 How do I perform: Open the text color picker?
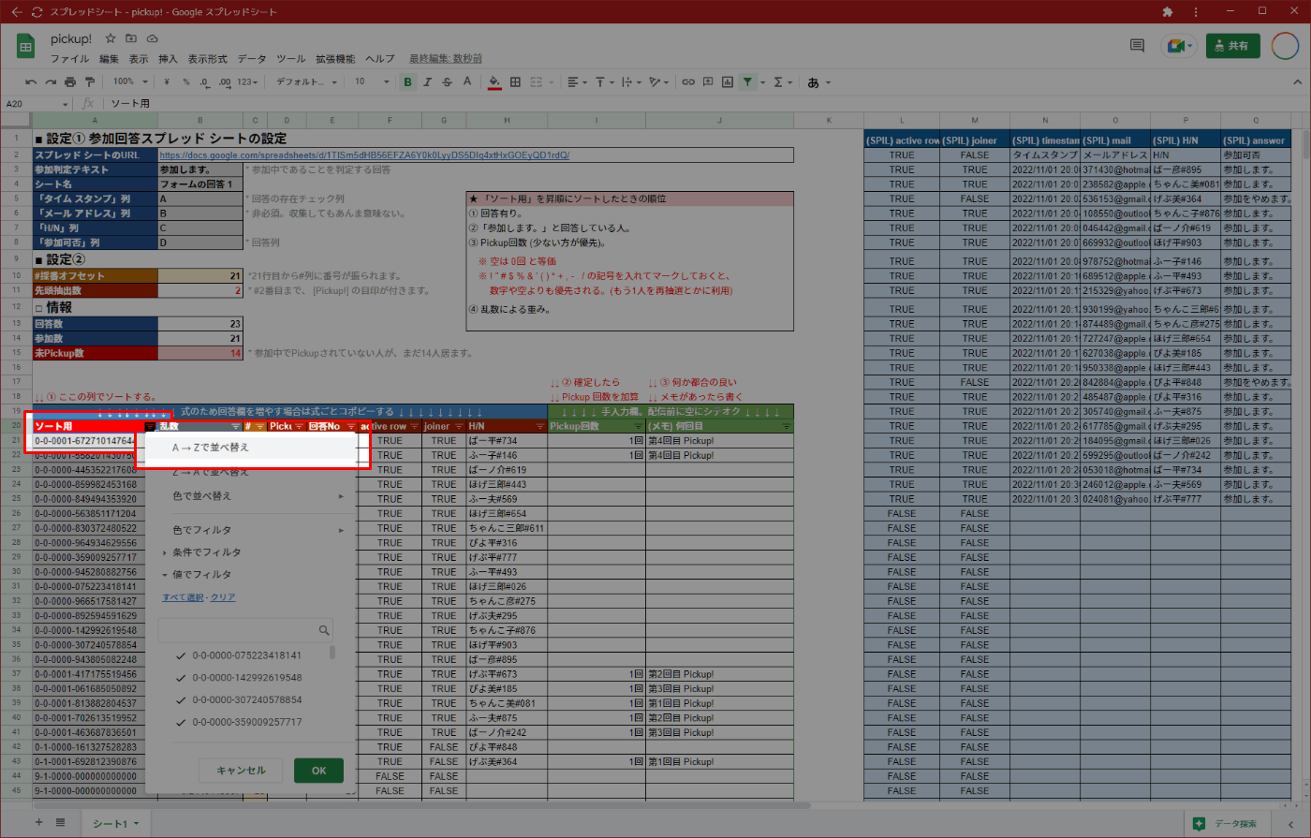coord(467,82)
